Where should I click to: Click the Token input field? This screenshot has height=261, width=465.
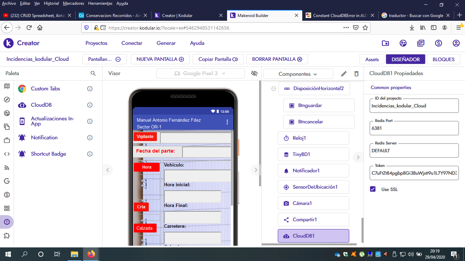click(x=414, y=173)
